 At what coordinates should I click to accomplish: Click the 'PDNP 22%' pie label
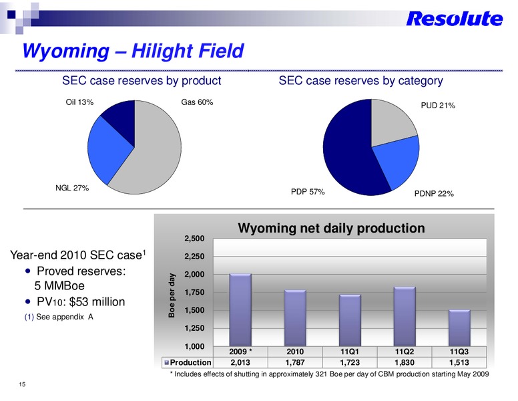click(x=434, y=194)
